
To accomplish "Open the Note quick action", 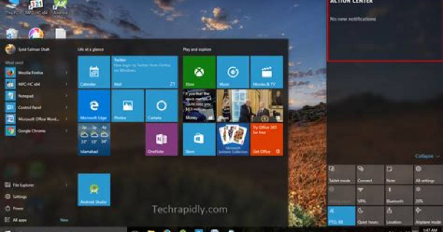I will pos(399,174).
